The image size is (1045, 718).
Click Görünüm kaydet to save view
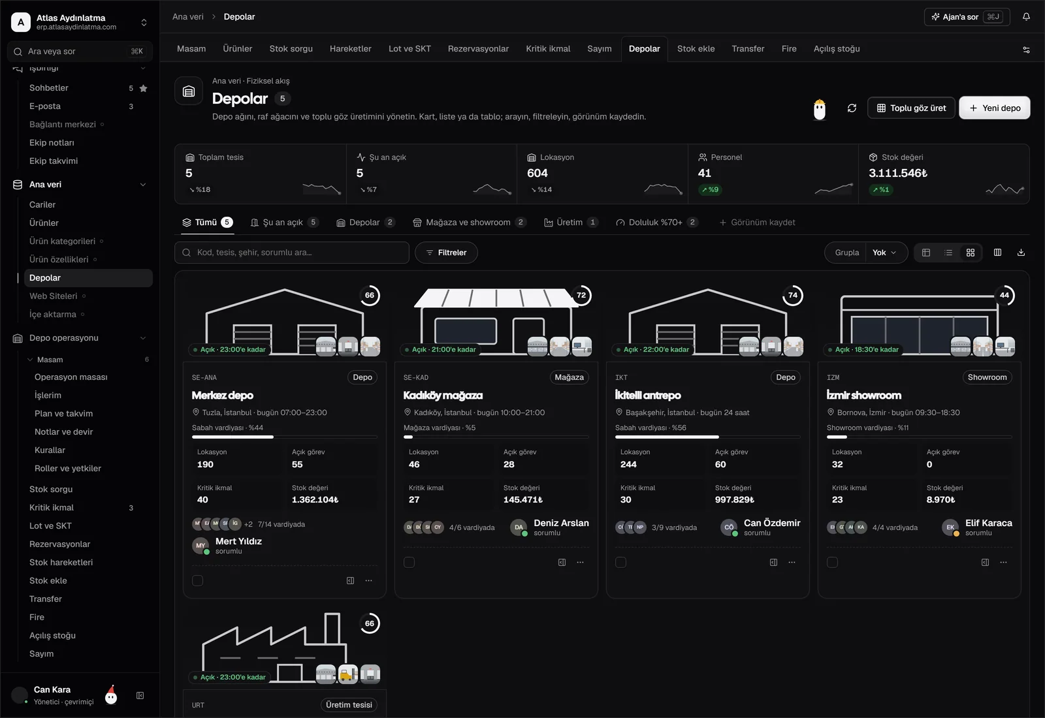(x=757, y=223)
